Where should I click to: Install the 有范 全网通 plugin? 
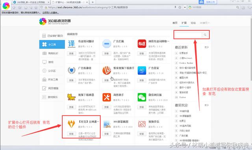pos(71,134)
